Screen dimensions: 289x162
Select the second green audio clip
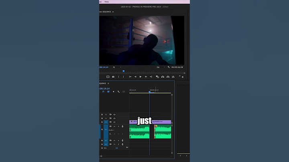[x=163, y=132]
